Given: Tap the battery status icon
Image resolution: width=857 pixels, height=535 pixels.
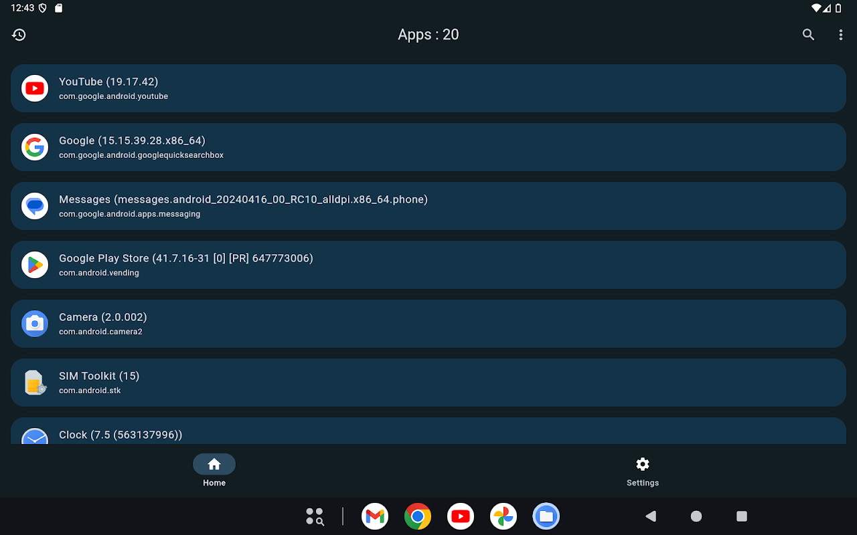Looking at the screenshot, I should [838, 8].
